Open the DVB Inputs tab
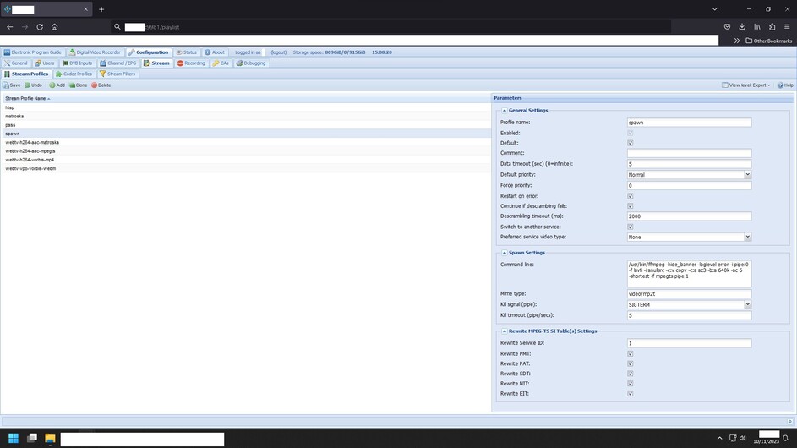The width and height of the screenshot is (797, 448). 77,63
